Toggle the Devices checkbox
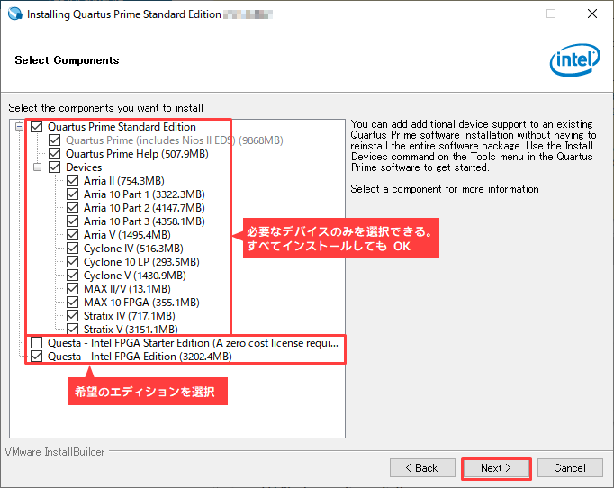 click(x=54, y=167)
